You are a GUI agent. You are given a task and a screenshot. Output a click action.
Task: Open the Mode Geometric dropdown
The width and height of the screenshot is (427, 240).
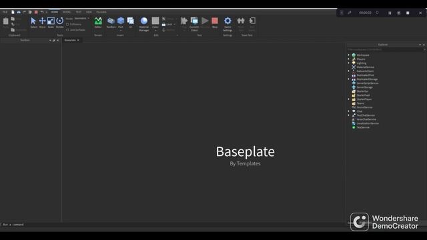click(81, 19)
